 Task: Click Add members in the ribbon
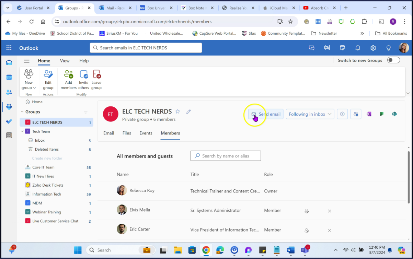pyautogui.click(x=69, y=80)
